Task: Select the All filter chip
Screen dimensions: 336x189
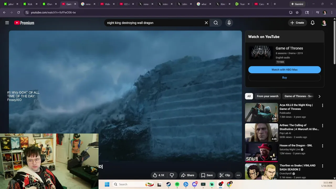Action: point(249,96)
